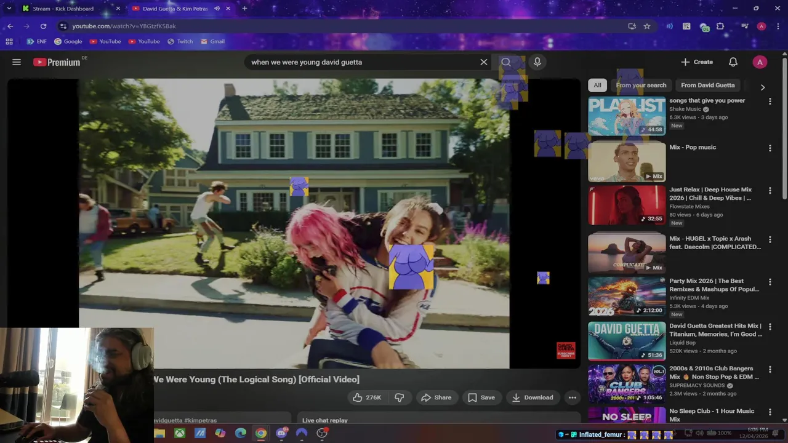Open SUPREMACY SOUNDS channel name
Viewport: 788px width, 443px height.
[698, 385]
